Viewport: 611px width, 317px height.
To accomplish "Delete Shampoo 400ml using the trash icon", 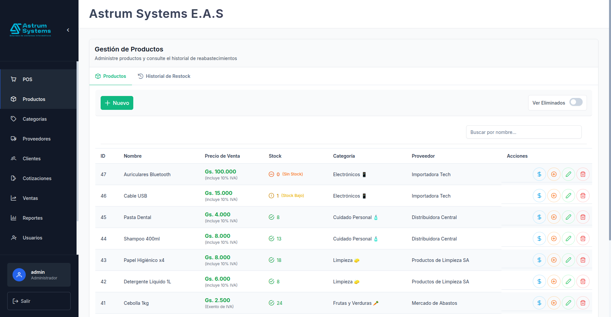I will [x=583, y=238].
